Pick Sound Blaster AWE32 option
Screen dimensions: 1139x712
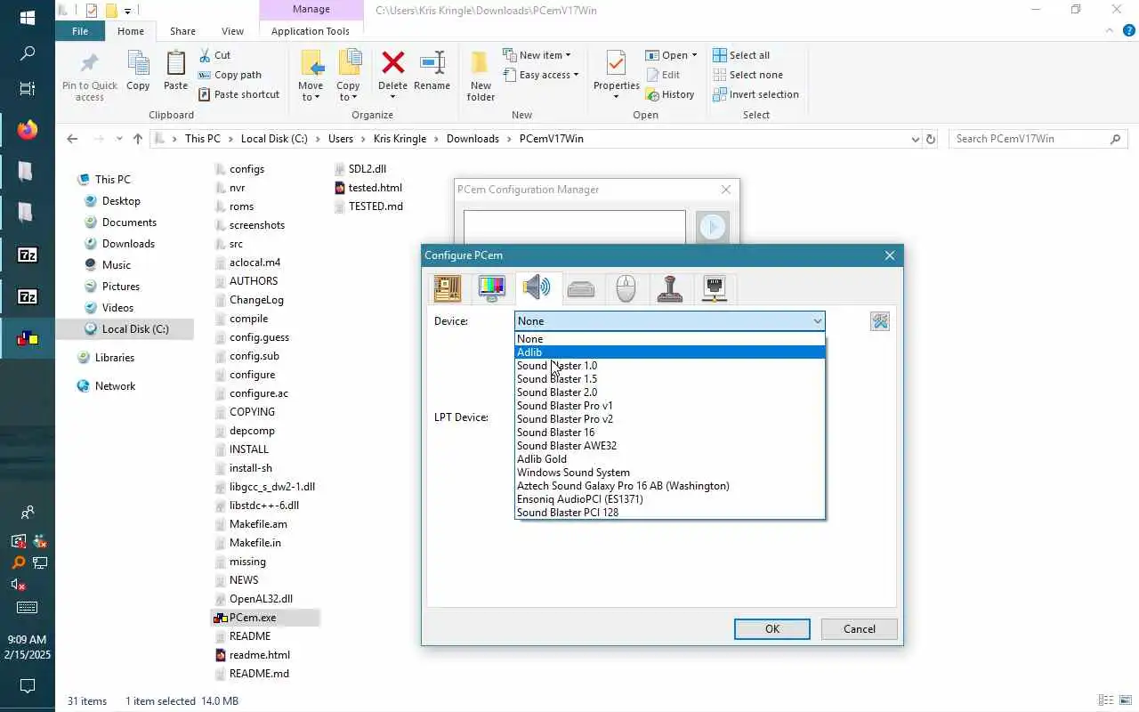tap(670, 446)
